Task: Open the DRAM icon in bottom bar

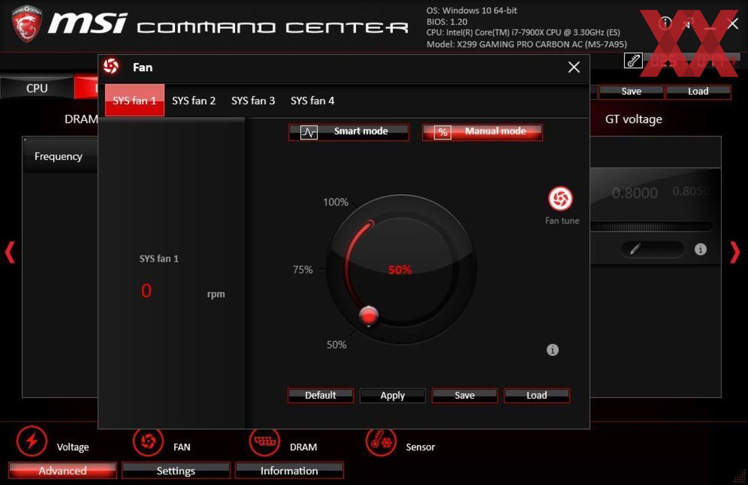Action: point(265,441)
